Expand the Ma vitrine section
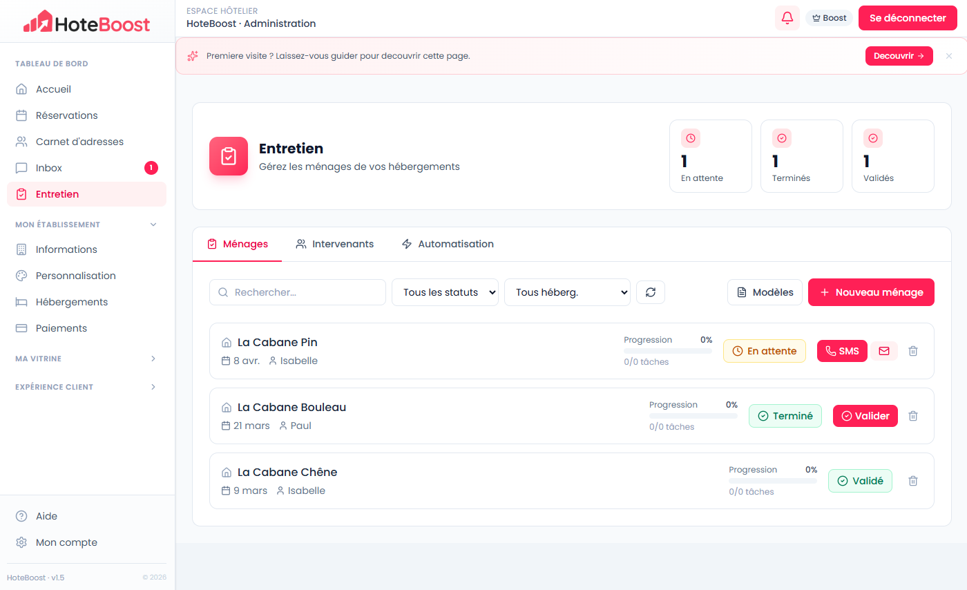Screen dimensions: 967x590 coord(153,359)
